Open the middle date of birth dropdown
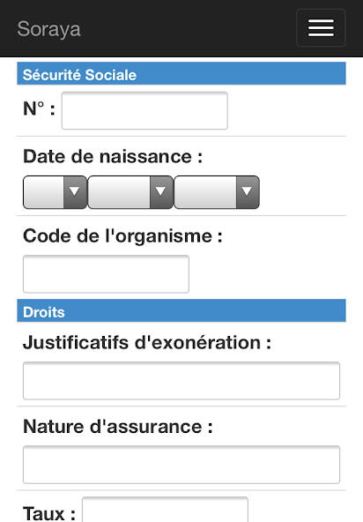363x522 pixels. [130, 192]
